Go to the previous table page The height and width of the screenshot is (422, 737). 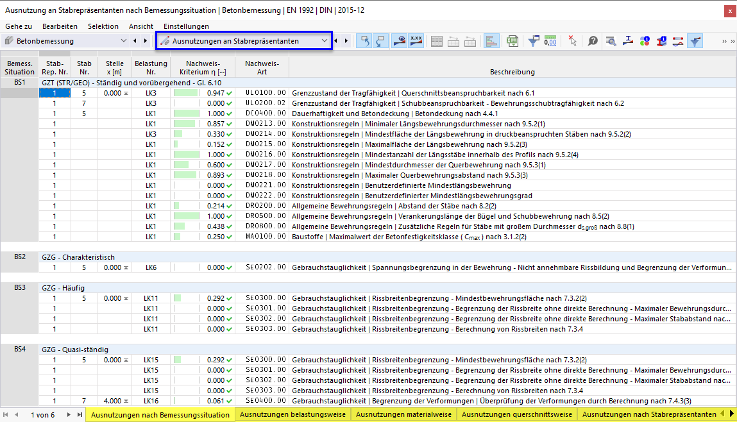pyautogui.click(x=17, y=414)
